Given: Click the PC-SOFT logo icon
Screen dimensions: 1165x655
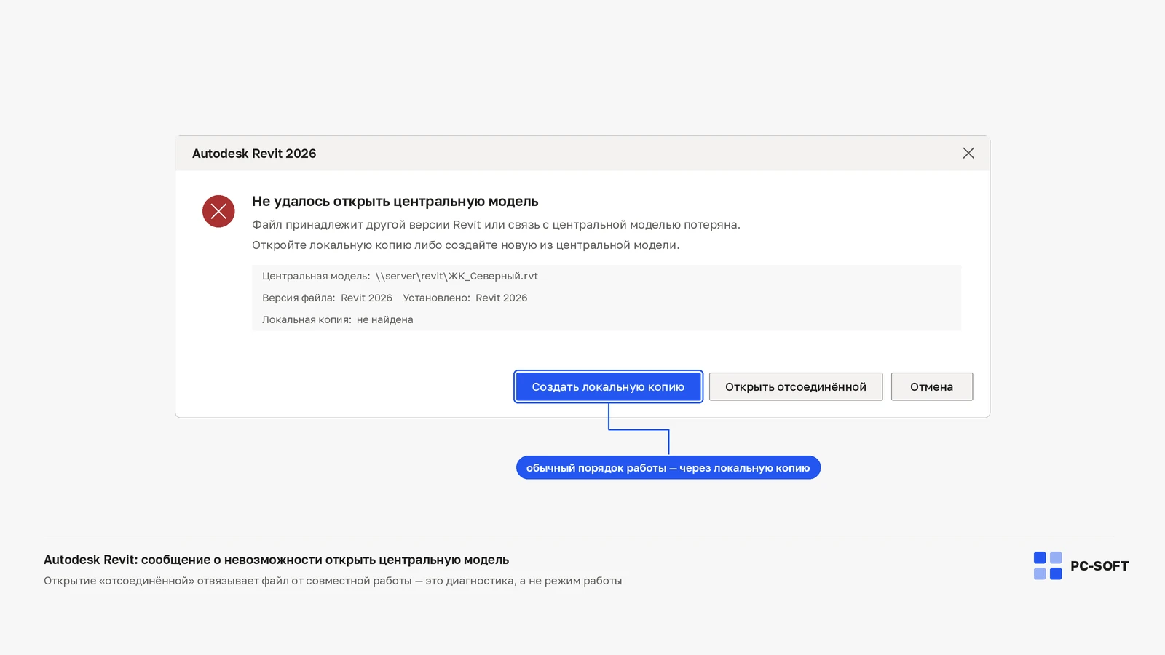Looking at the screenshot, I should (x=1048, y=565).
